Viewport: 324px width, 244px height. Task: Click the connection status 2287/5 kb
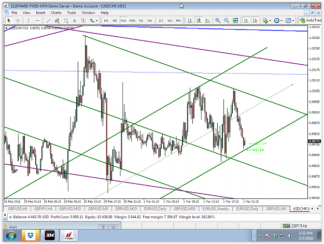point(295,226)
